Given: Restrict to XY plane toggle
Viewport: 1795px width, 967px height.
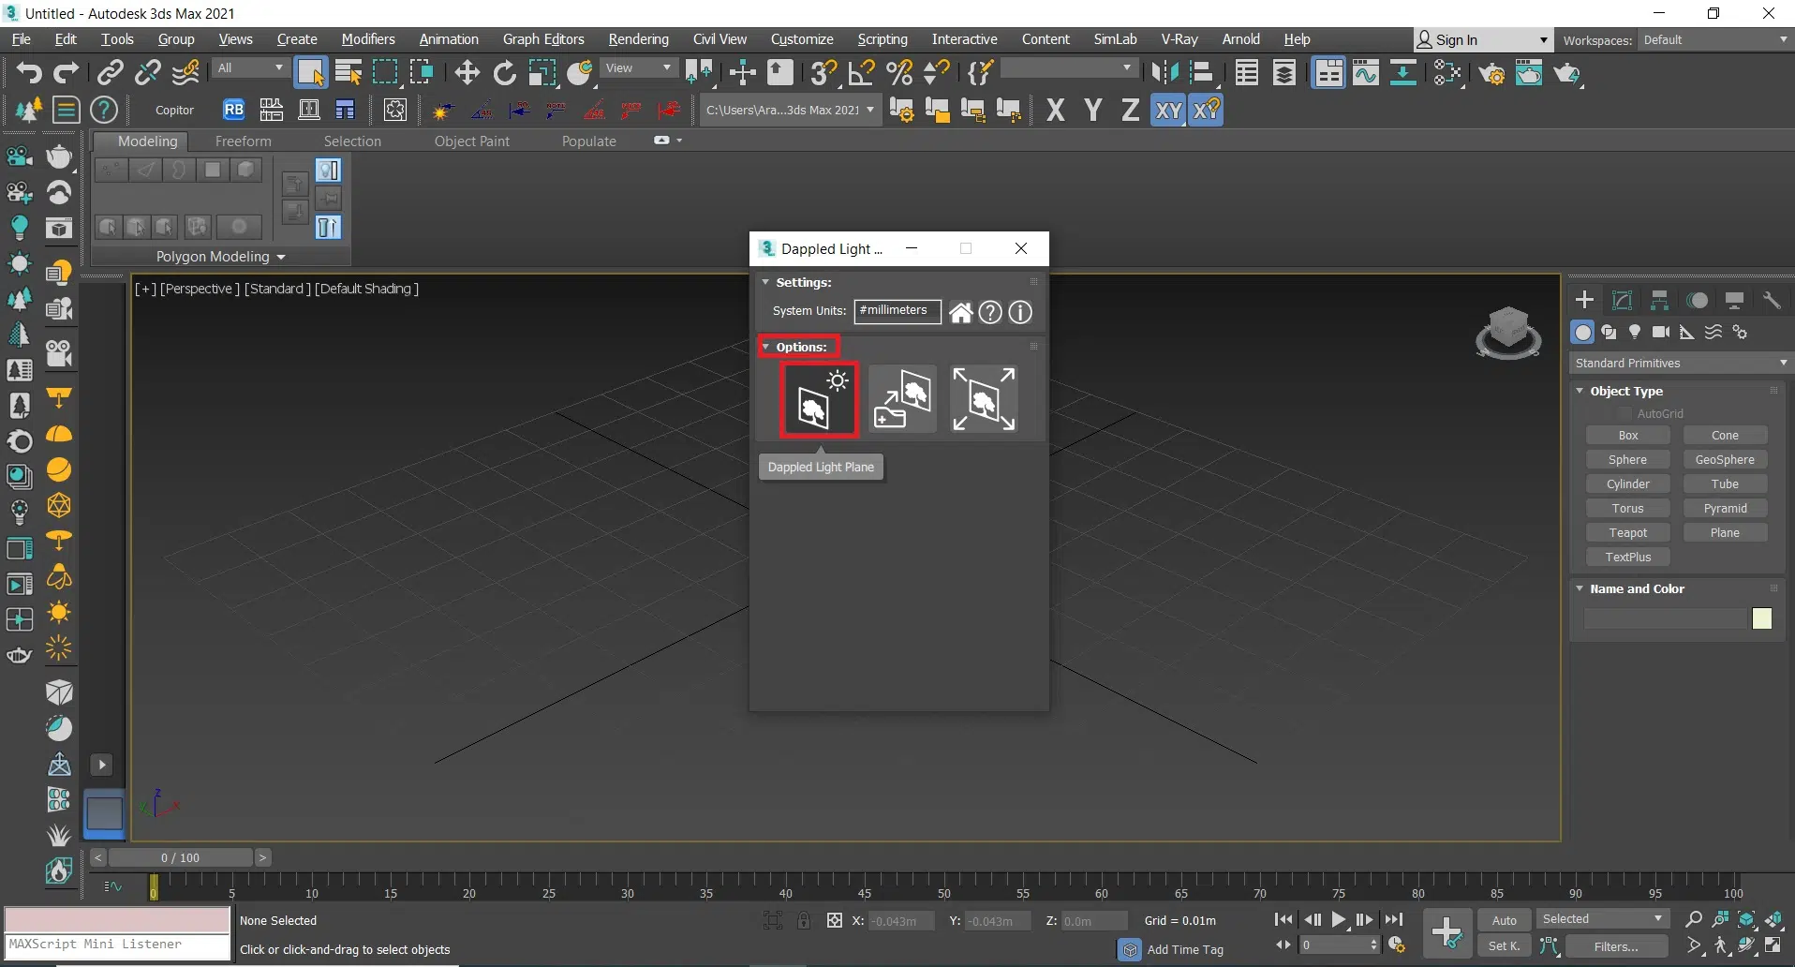Looking at the screenshot, I should pyautogui.click(x=1168, y=111).
